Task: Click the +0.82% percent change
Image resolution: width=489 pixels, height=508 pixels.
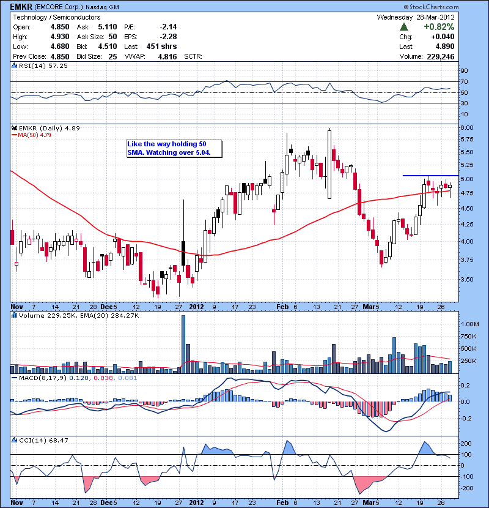Action: [439, 27]
